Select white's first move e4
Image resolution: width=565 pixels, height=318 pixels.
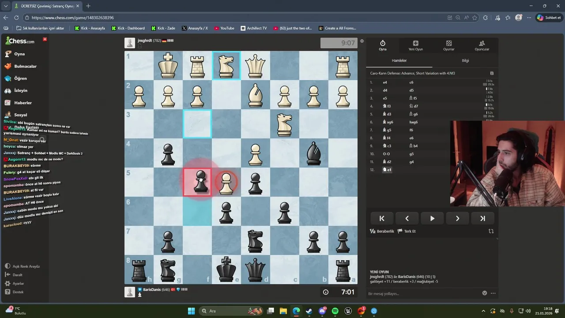coord(385,83)
